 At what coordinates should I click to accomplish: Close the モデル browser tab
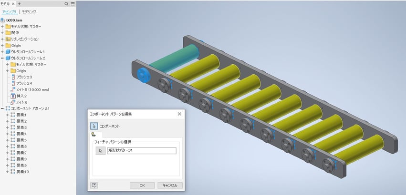tap(13, 4)
